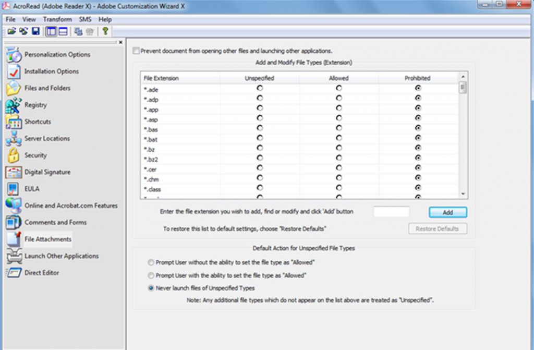
Task: Click the Add button
Action: coord(448,212)
